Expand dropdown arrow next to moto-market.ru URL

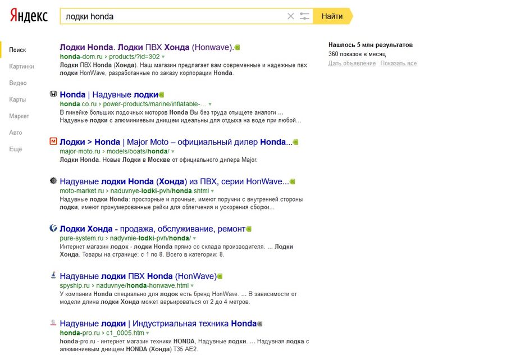[212, 191]
